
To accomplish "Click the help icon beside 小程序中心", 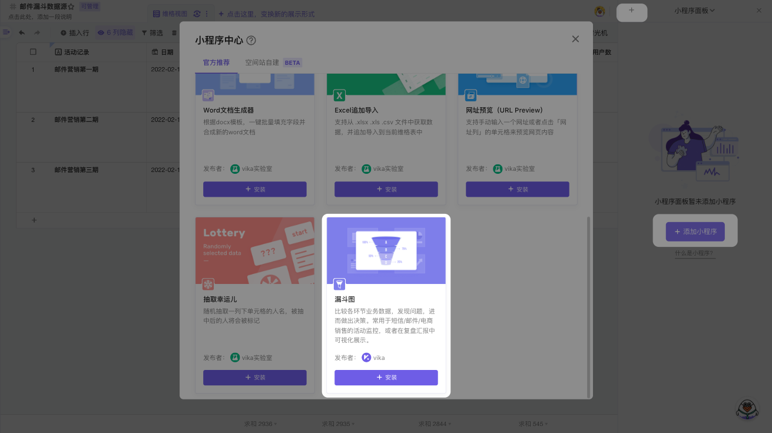I will pyautogui.click(x=251, y=41).
